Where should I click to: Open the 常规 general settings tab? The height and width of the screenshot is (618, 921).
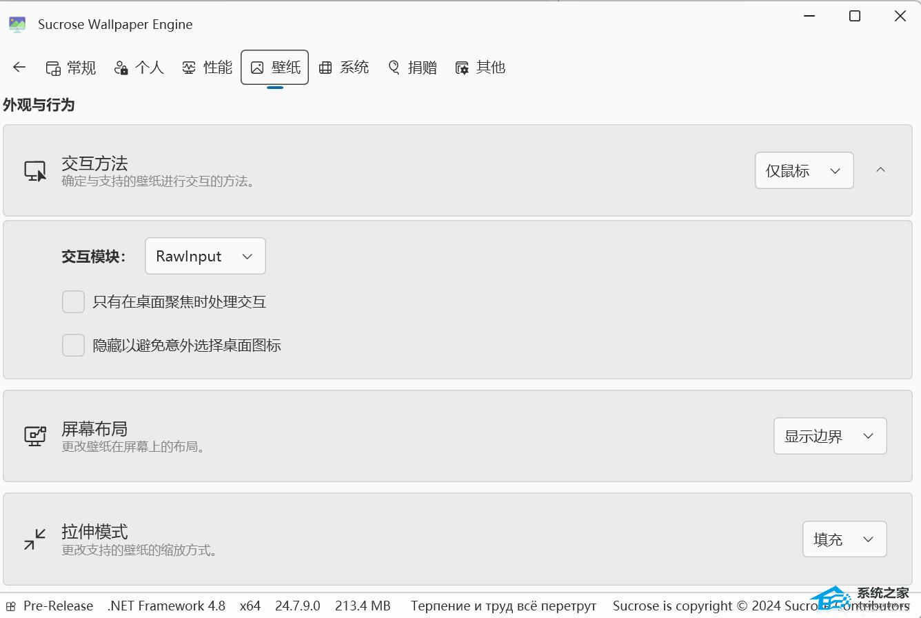click(x=70, y=68)
